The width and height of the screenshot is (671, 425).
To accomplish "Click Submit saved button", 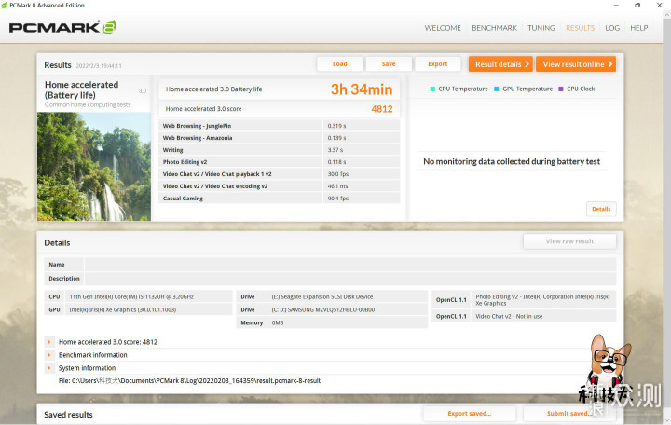I will click(569, 414).
